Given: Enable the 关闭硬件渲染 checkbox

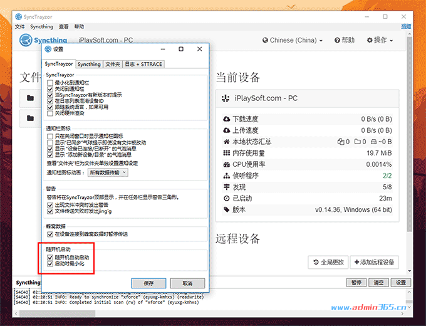Looking at the screenshot, I should (50, 113).
